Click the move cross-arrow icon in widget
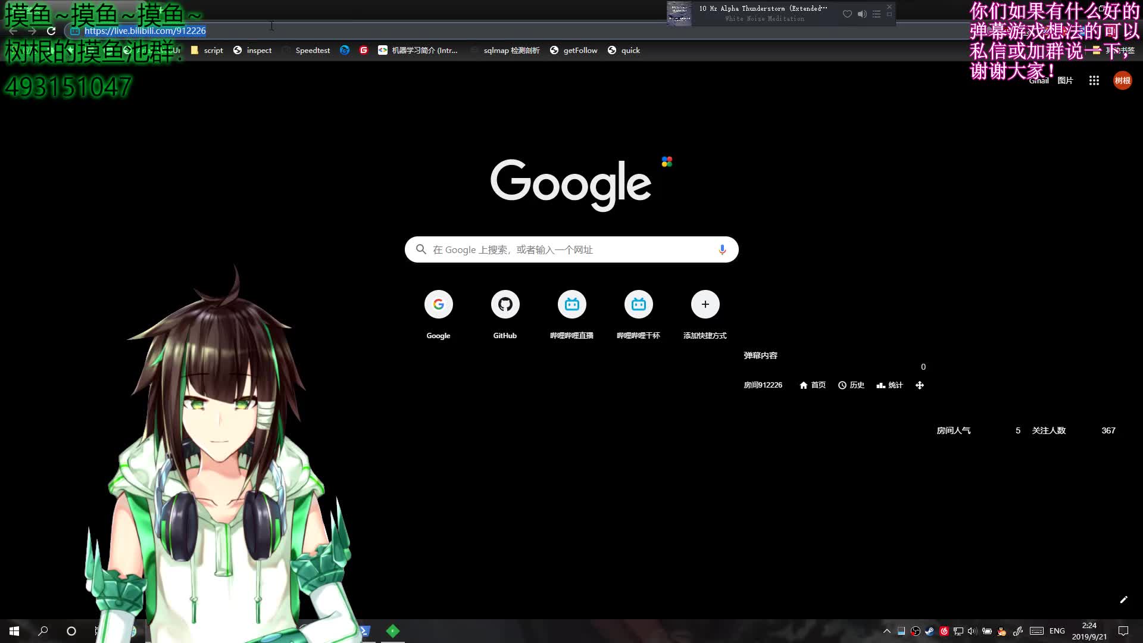1143x643 pixels. click(x=920, y=385)
